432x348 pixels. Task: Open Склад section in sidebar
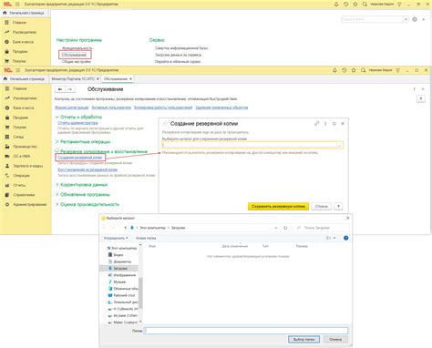point(18,137)
